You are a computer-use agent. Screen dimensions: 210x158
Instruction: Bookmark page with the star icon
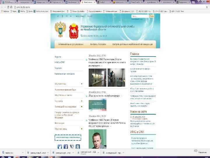(x=207, y=7)
